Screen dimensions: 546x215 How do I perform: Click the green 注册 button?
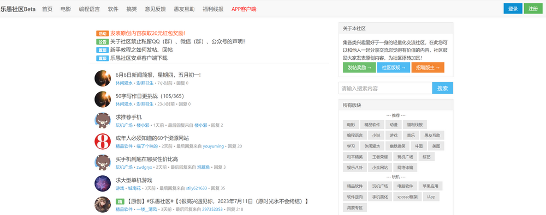coord(533,9)
